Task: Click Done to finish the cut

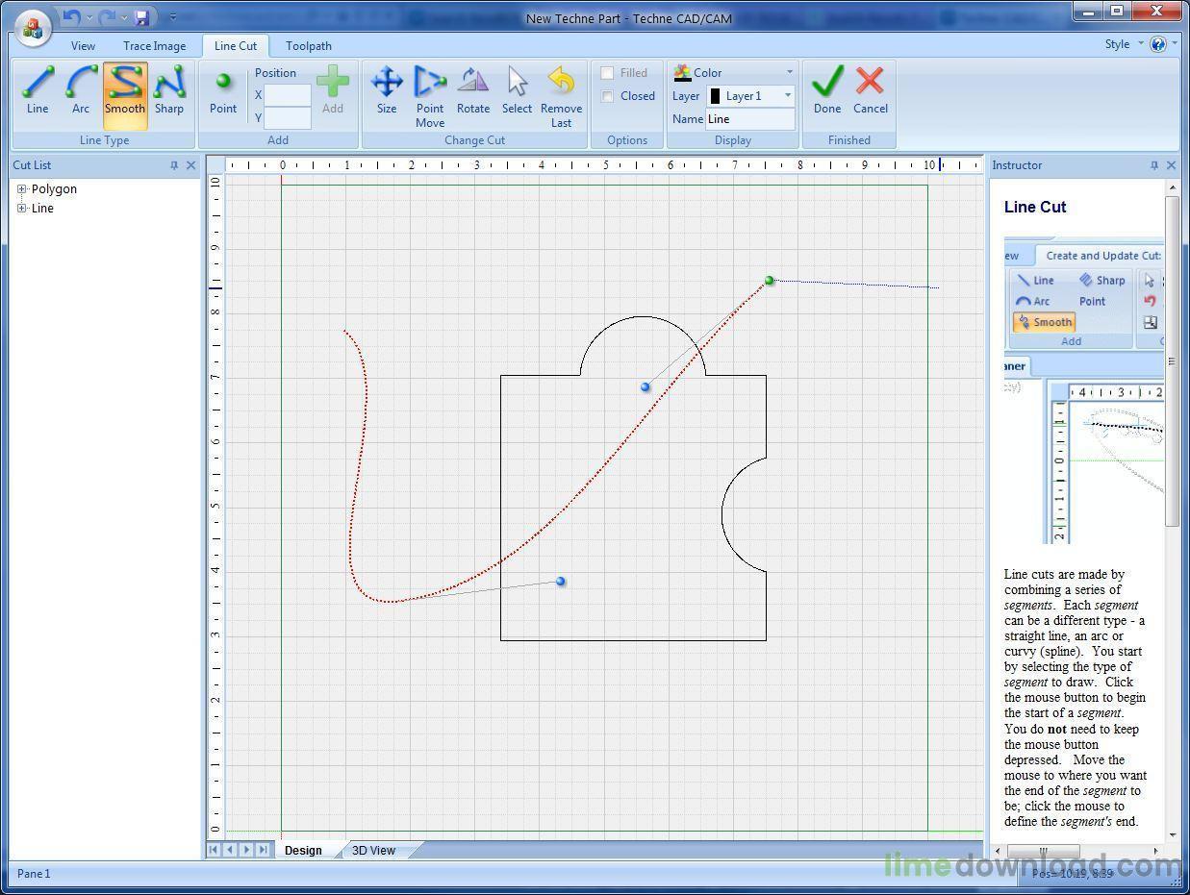Action: click(x=826, y=91)
